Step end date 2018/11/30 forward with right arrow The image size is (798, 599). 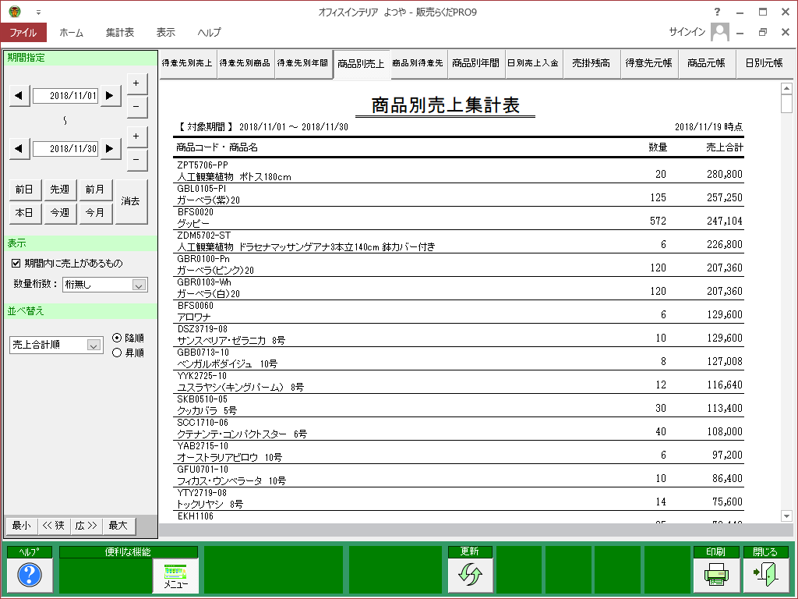pos(110,149)
